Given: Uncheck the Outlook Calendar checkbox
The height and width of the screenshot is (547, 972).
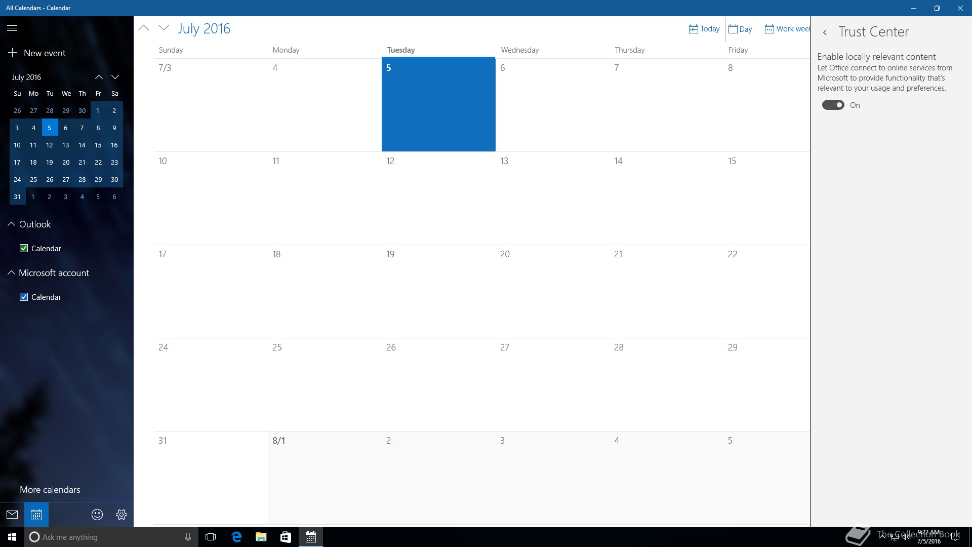Looking at the screenshot, I should [x=24, y=248].
